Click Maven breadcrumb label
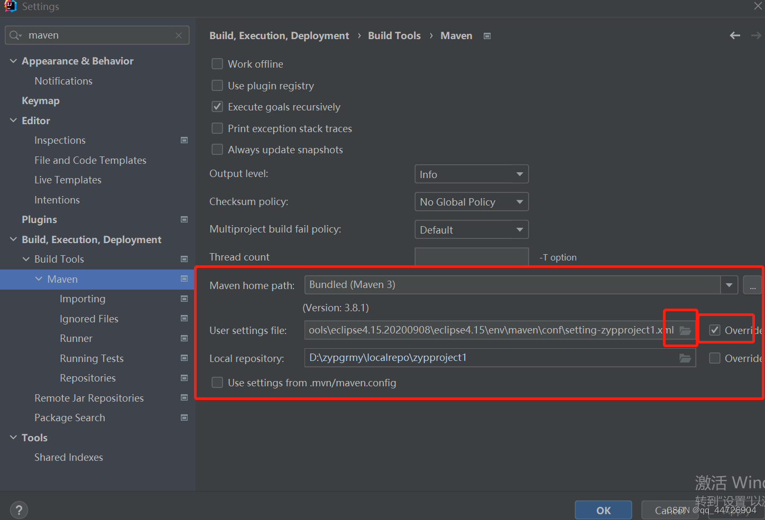 (456, 35)
